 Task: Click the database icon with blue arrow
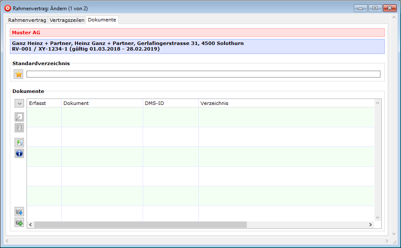19,212
